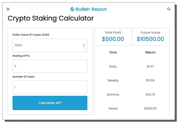
Task: Decrease the dollar value with the down stepper
Action: (84, 46)
